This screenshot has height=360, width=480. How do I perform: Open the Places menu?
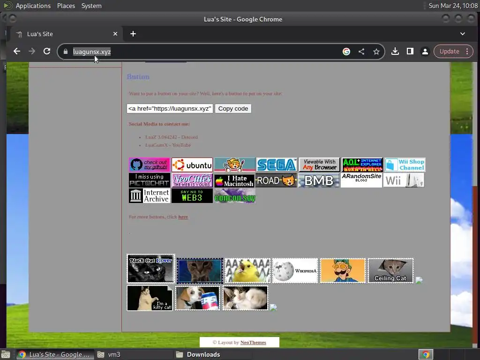[66, 6]
